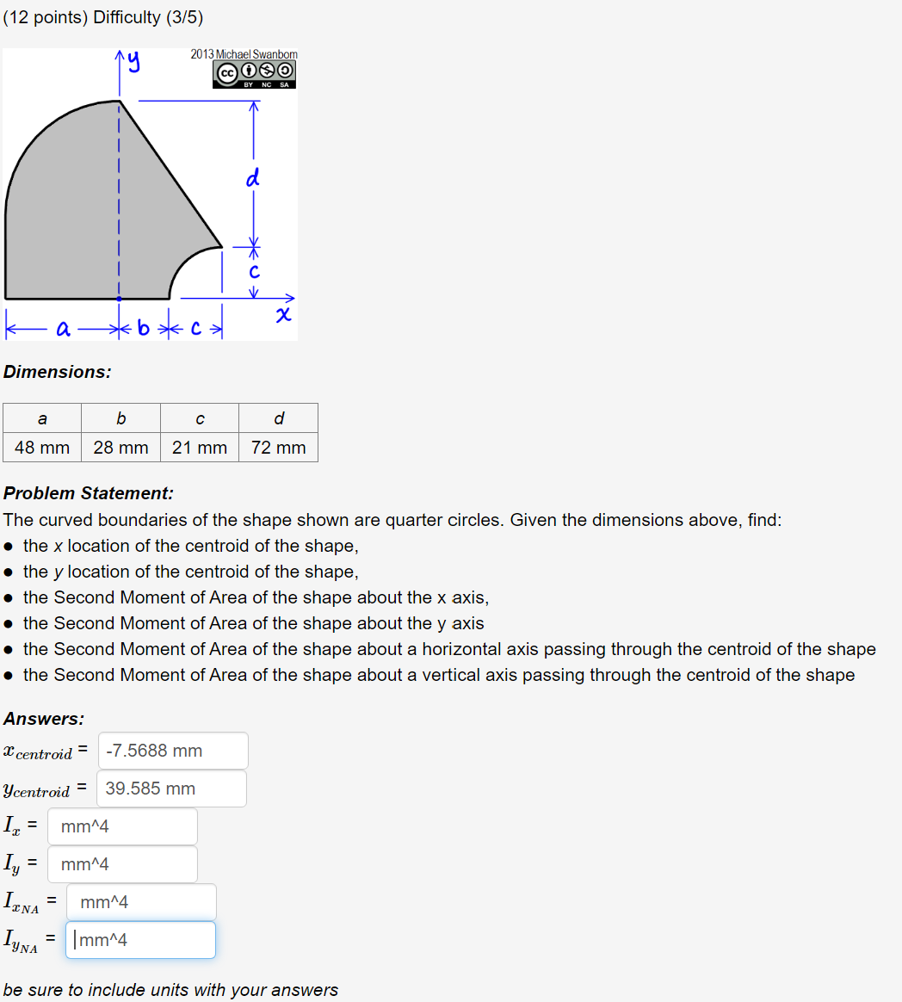The width and height of the screenshot is (902, 1002).
Task: Select the '28 mm' cell under column b
Action: (x=120, y=447)
